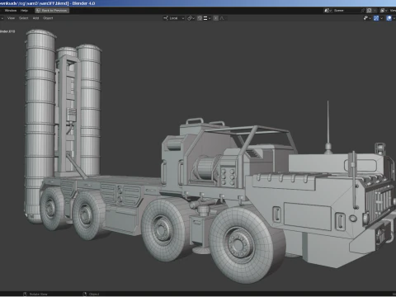
Task: Click the Blender 4.0 window title bar
Action: click(198, 3)
